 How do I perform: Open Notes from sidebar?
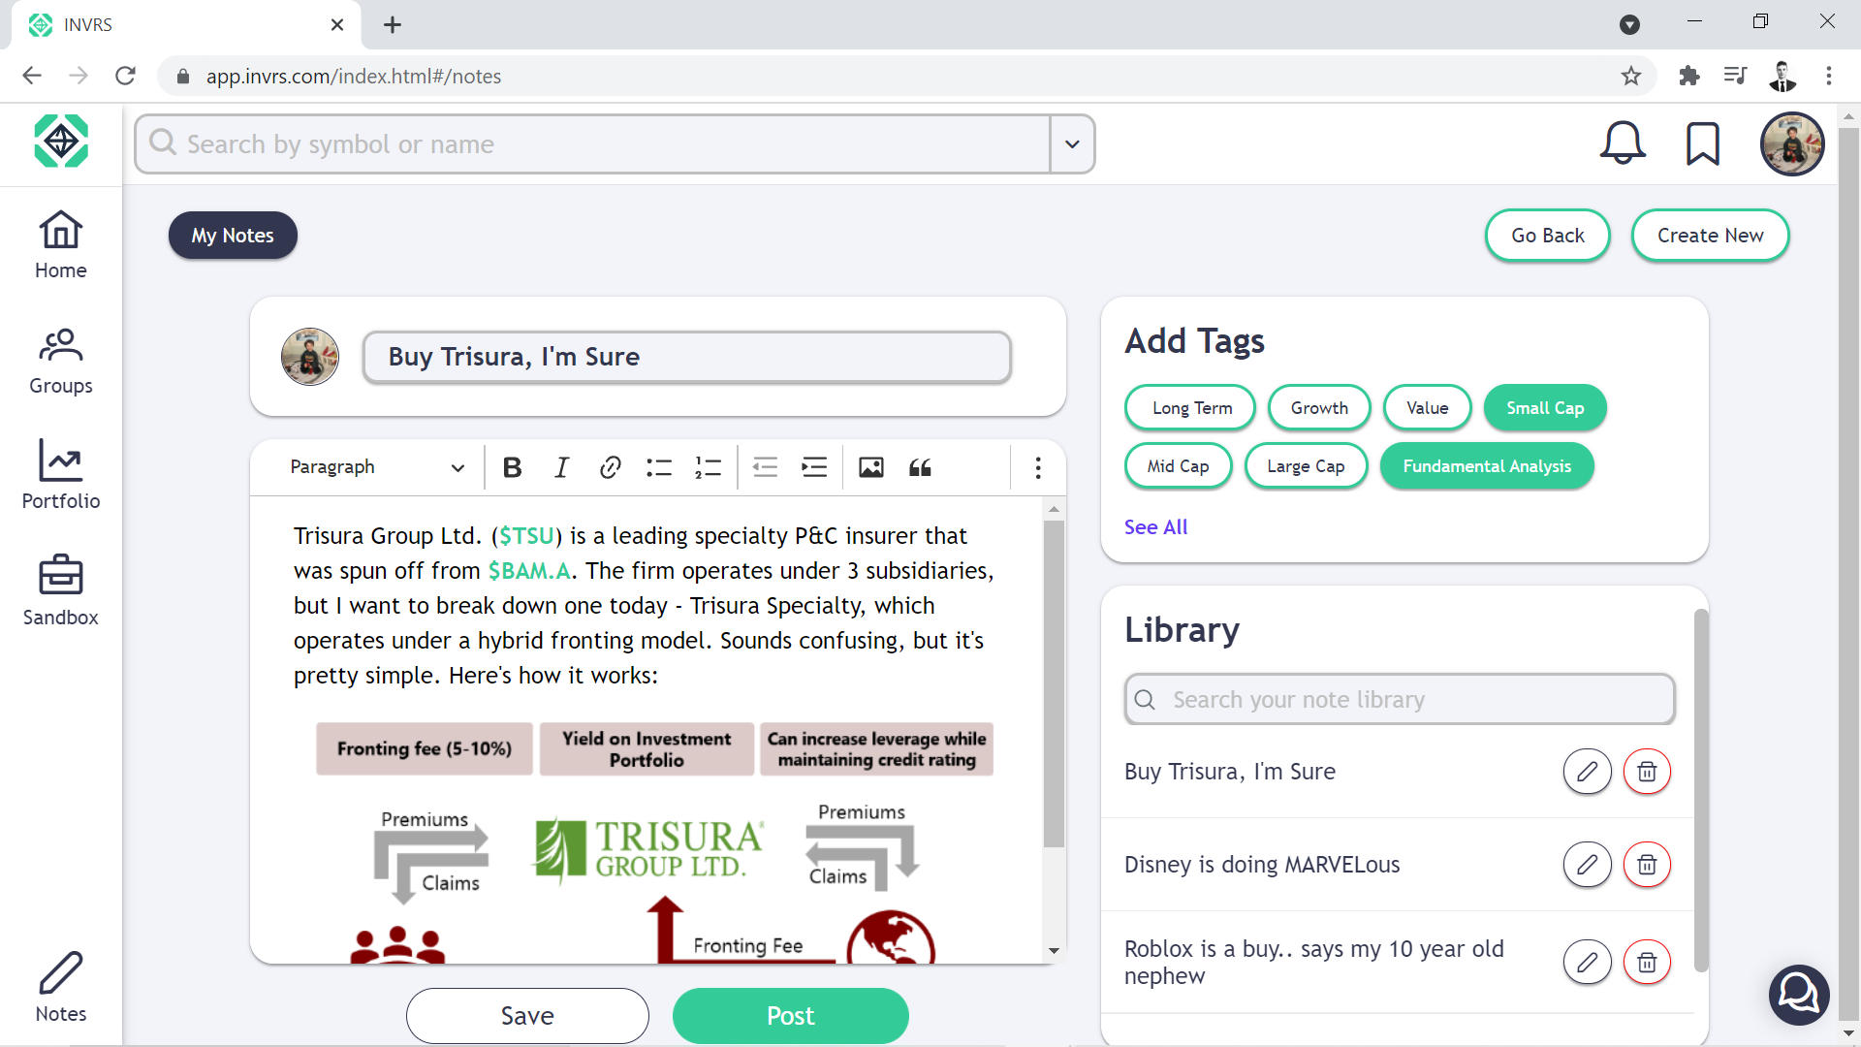coord(61,987)
